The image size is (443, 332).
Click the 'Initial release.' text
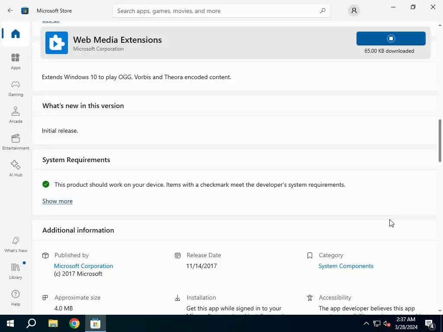(60, 131)
